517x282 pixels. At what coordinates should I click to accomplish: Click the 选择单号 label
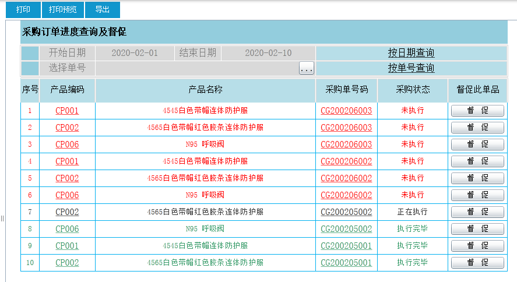67,68
